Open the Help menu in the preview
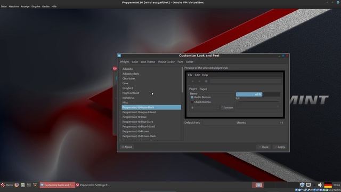Screen dimensions: 341x192 click(x=205, y=75)
